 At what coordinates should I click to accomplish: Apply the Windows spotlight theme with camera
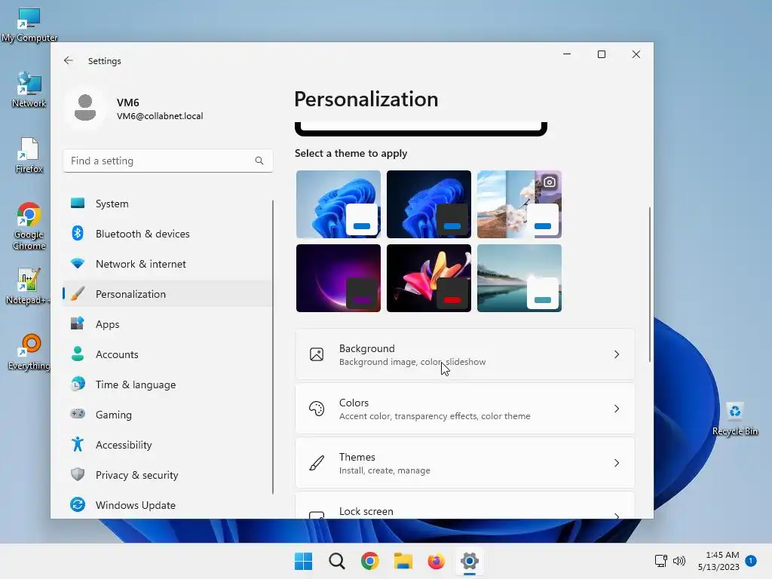coord(519,204)
